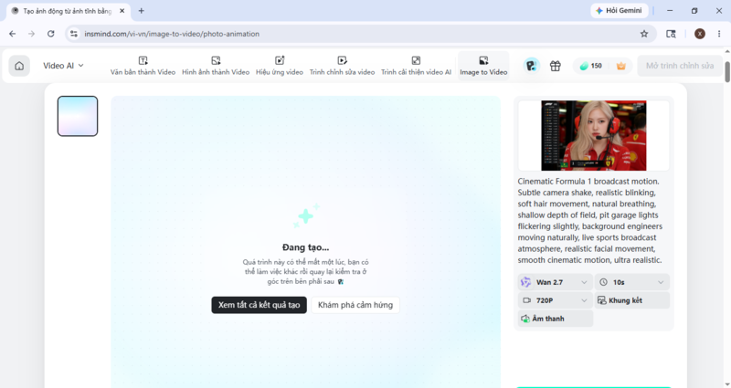The width and height of the screenshot is (731, 388).
Task: Click the Hỏi Gemini button
Action: click(x=620, y=11)
